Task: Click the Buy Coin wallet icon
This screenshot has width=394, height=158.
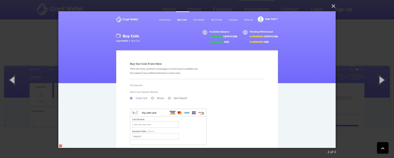Action: [118, 36]
